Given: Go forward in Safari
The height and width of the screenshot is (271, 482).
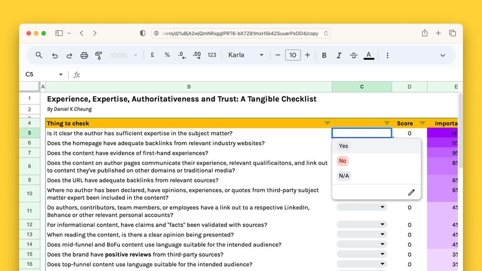Looking at the screenshot, I should point(94,33).
